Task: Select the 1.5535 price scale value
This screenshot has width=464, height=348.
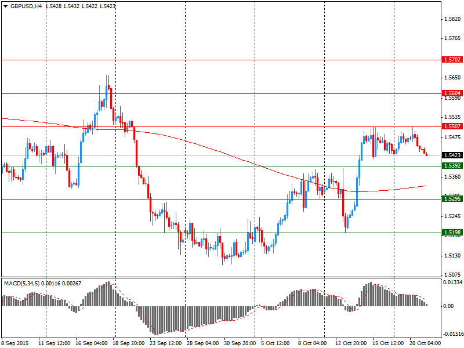Action: [x=453, y=117]
